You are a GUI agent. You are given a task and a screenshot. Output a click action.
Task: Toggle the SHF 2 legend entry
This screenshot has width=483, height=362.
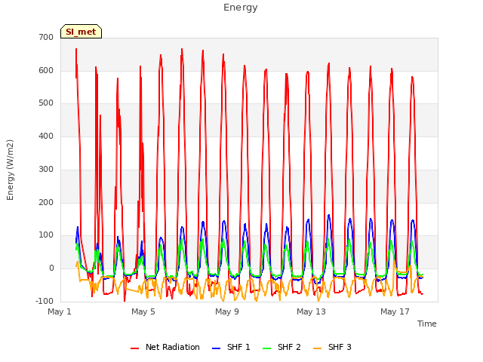281,347
